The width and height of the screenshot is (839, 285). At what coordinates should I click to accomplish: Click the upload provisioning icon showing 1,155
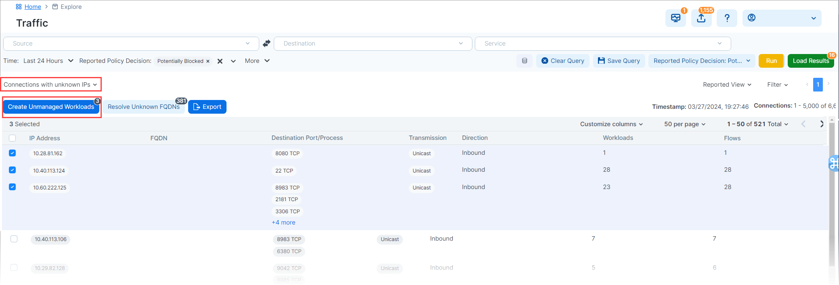[x=701, y=18]
